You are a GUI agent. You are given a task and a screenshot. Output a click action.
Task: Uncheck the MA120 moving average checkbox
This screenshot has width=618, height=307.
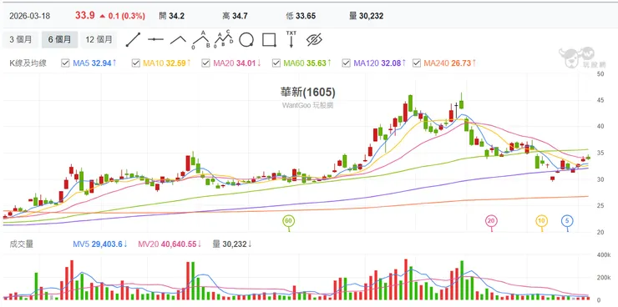tap(347, 63)
